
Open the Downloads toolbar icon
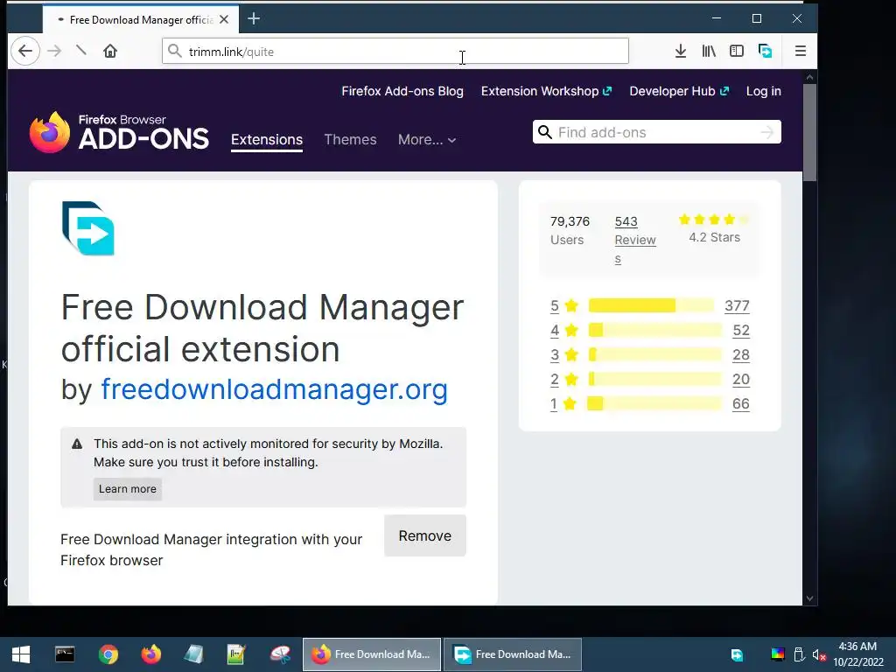[680, 52]
